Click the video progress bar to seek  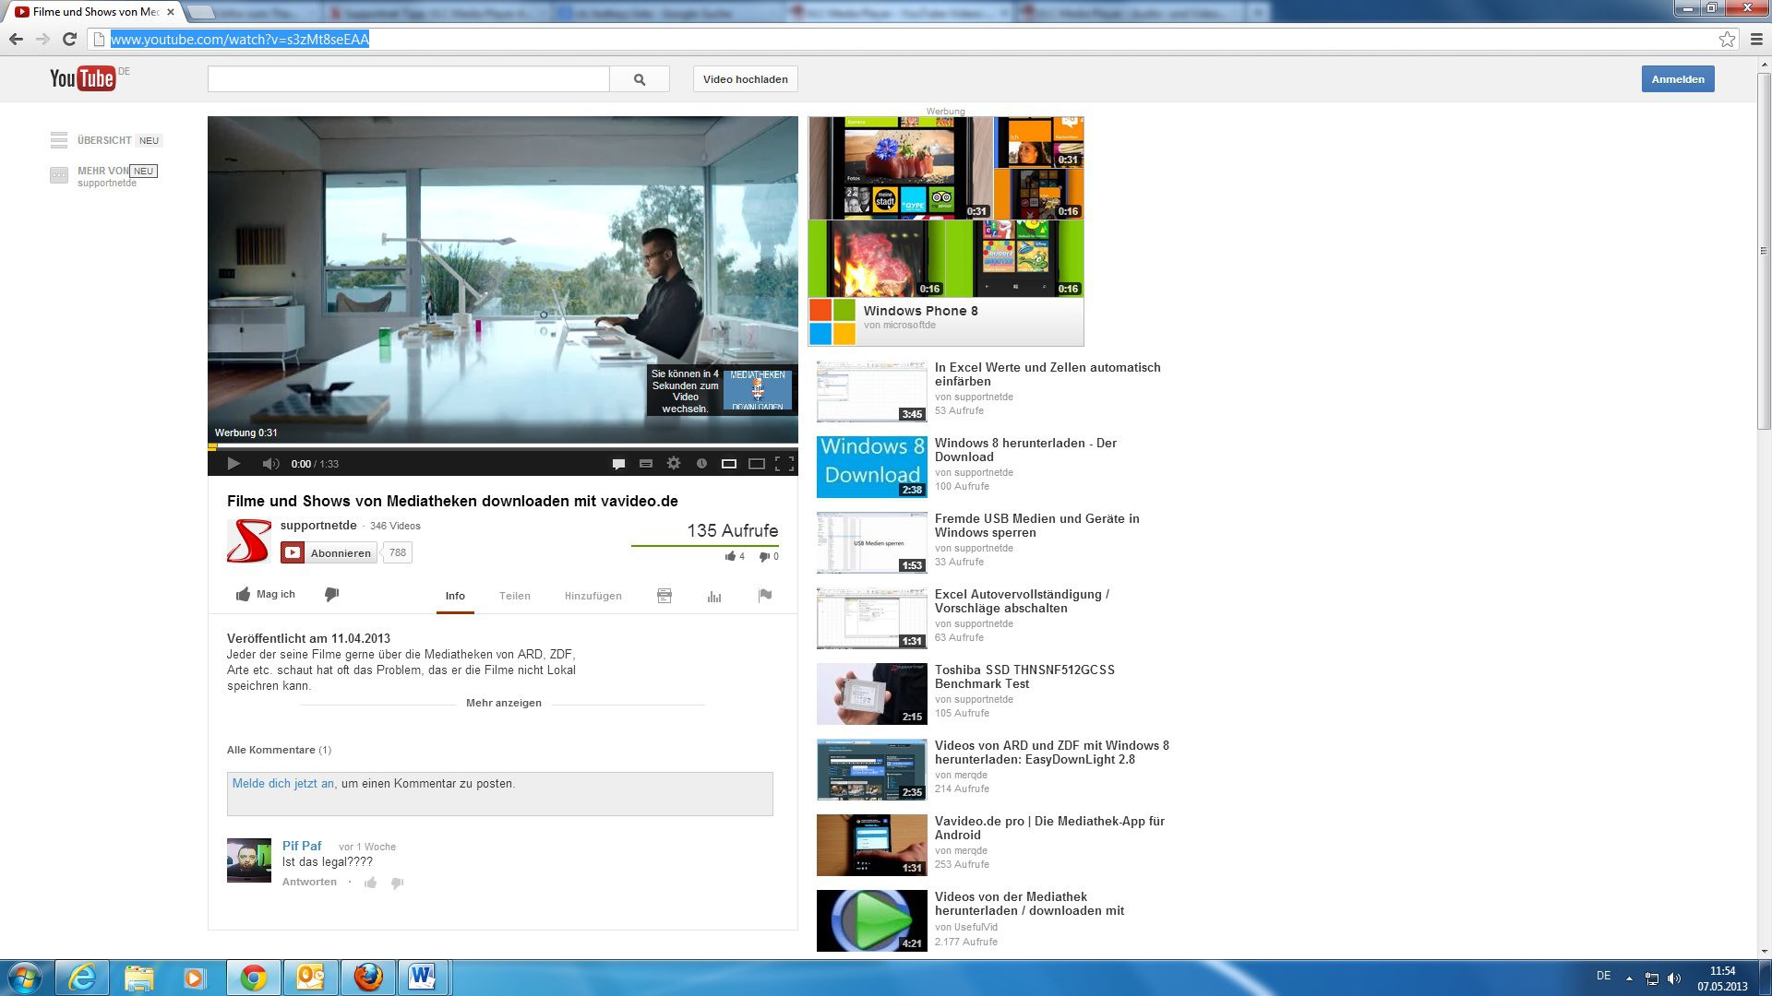[x=503, y=445]
